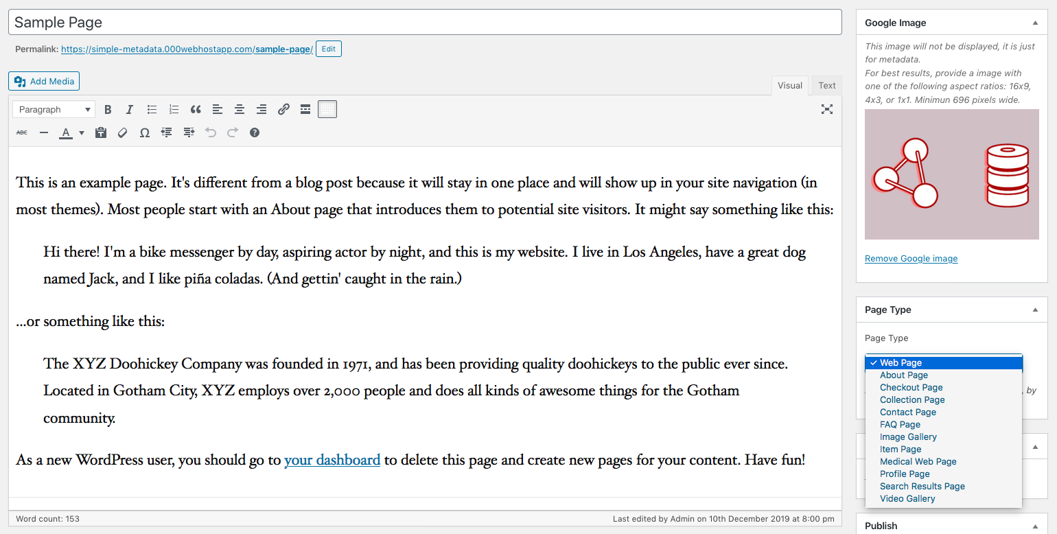Toggle the second toolbar row (kitchen sink)

point(327,109)
